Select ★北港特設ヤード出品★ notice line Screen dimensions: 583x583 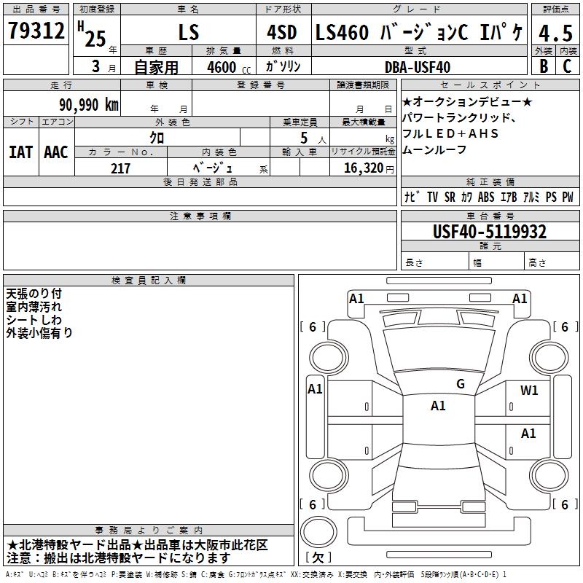click(137, 545)
